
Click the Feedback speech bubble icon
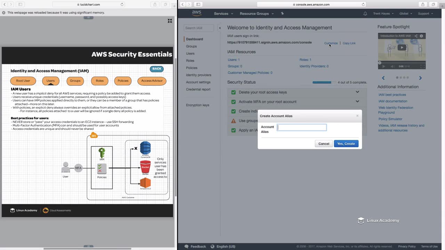click(x=186, y=247)
